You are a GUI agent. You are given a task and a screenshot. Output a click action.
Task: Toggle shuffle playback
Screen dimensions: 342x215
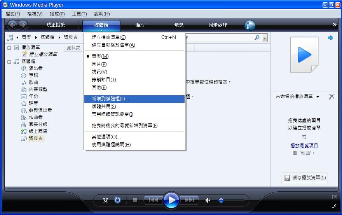pyautogui.click(x=106, y=200)
